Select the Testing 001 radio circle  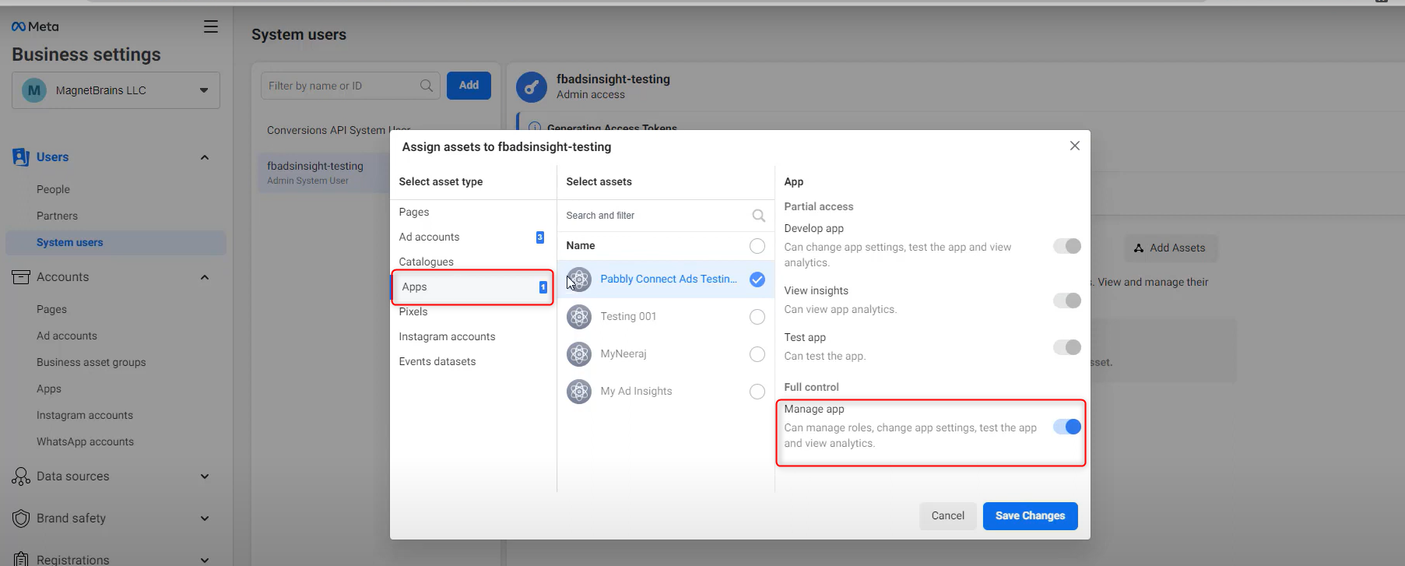(757, 317)
